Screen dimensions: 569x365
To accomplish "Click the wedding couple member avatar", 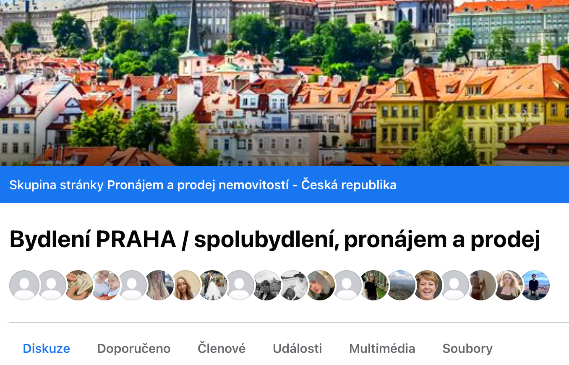I will tap(213, 285).
